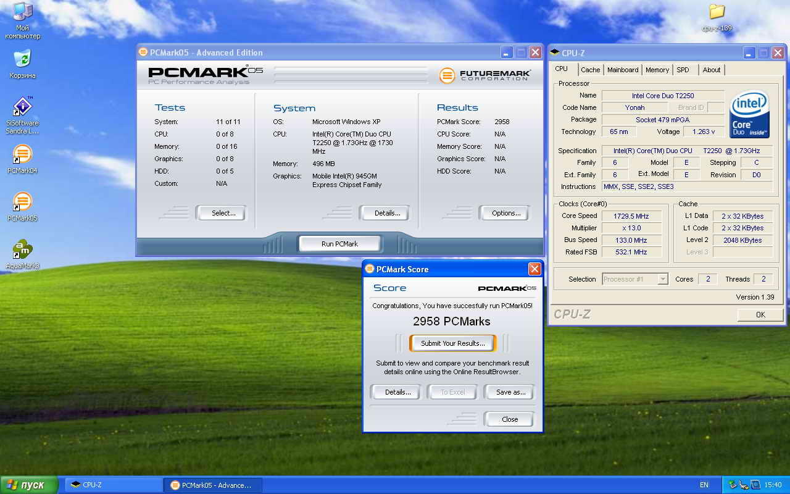Image resolution: width=790 pixels, height=494 pixels.
Task: Click the Run PCMark button
Action: point(339,244)
